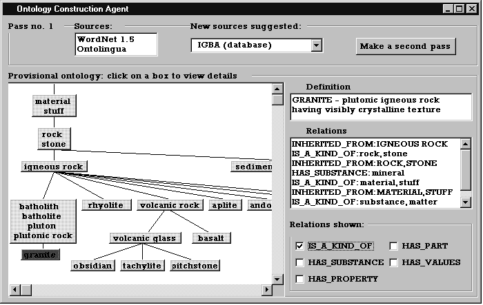Select the pitchstone node

(195, 266)
